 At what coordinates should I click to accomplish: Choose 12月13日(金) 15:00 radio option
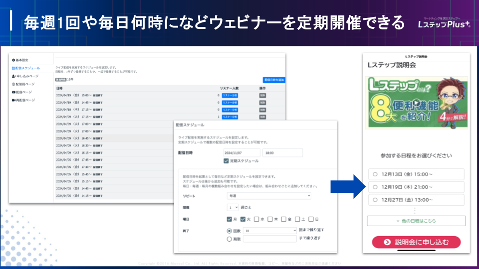coord(375,174)
